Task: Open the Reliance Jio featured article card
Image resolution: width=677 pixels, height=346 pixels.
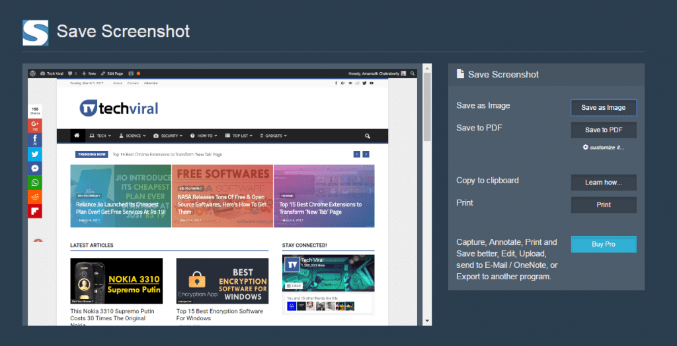Action: 121,196
